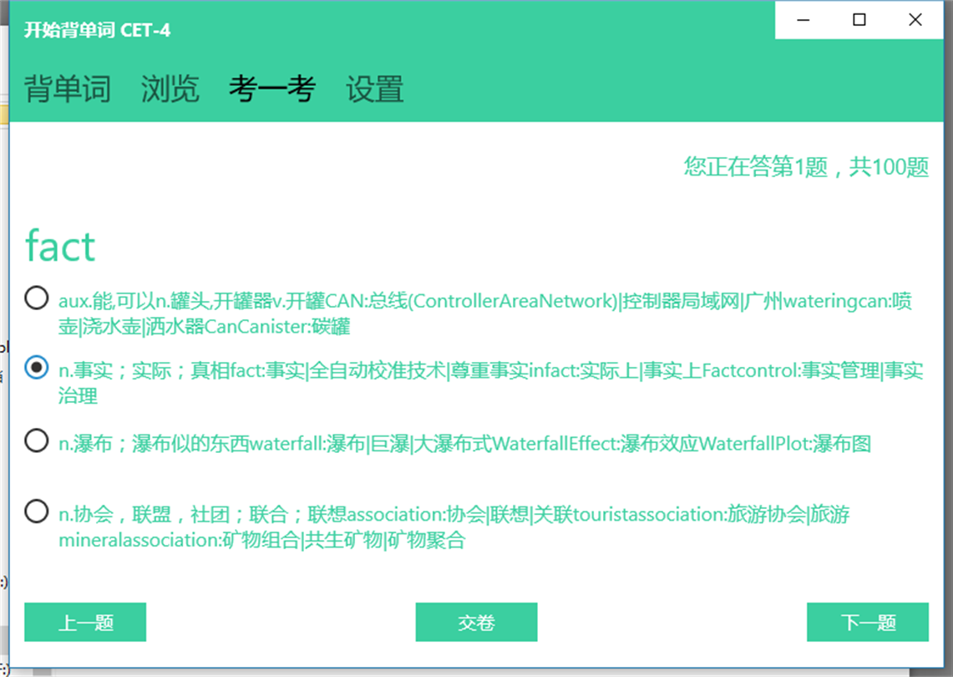Click the answer text mentioning Factcontrol

(491, 383)
